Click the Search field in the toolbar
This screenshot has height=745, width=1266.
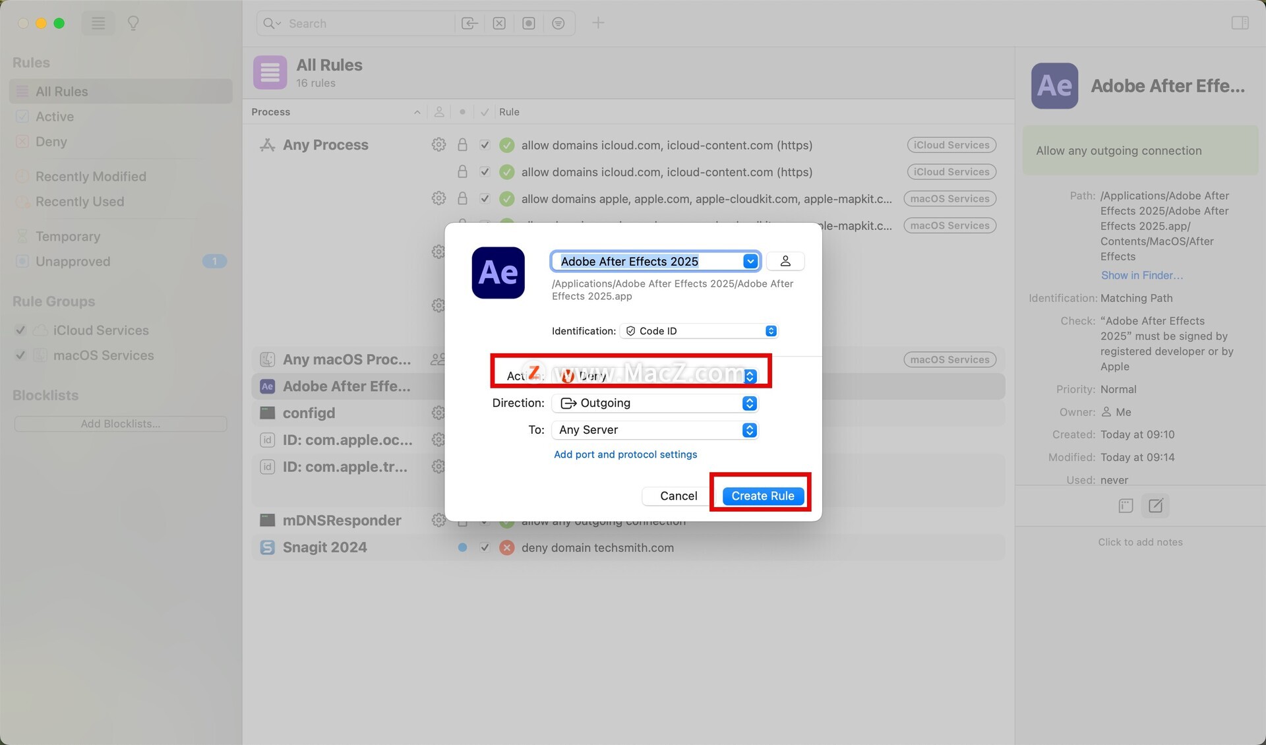coord(356,23)
